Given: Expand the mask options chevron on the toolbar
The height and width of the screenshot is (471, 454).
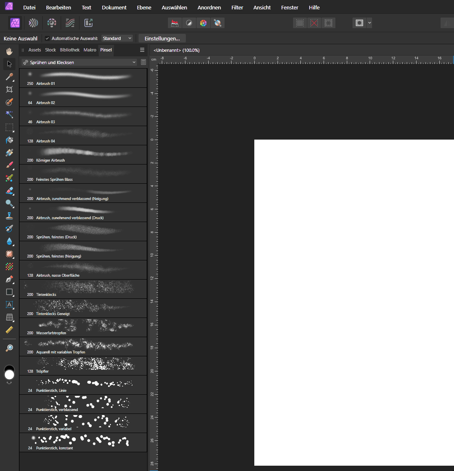Looking at the screenshot, I should point(369,23).
